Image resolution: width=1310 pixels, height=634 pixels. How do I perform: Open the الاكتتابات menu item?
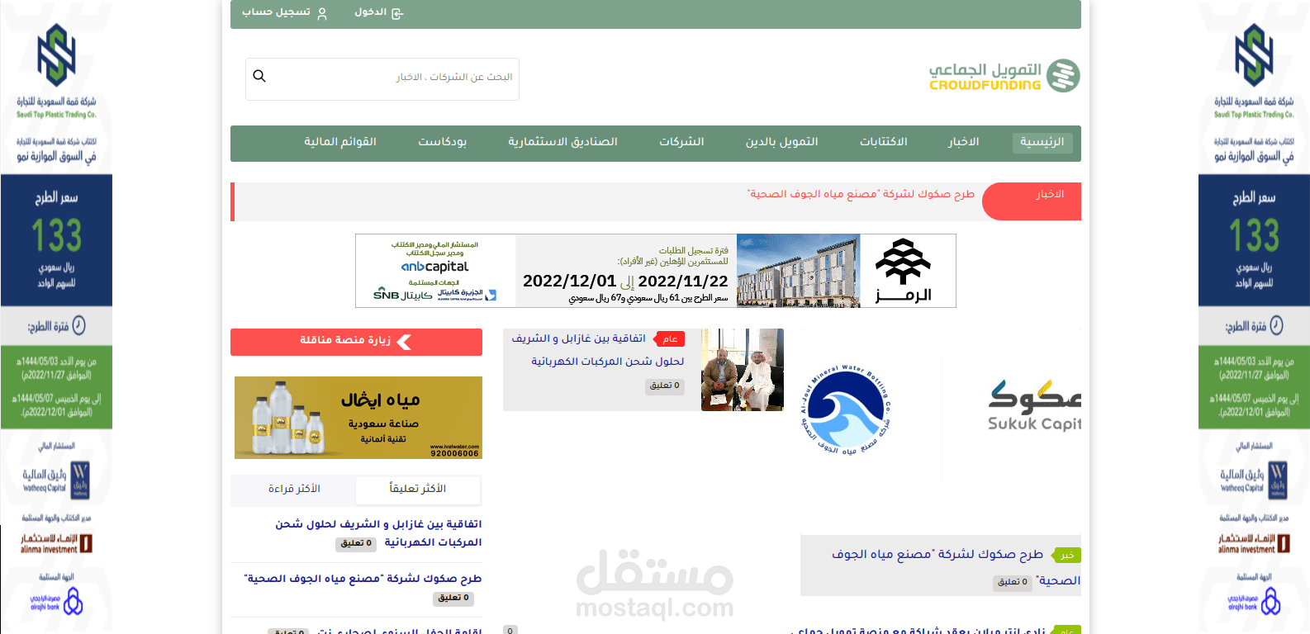click(x=884, y=142)
